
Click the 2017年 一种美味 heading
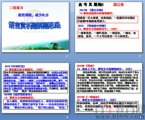(88, 97)
